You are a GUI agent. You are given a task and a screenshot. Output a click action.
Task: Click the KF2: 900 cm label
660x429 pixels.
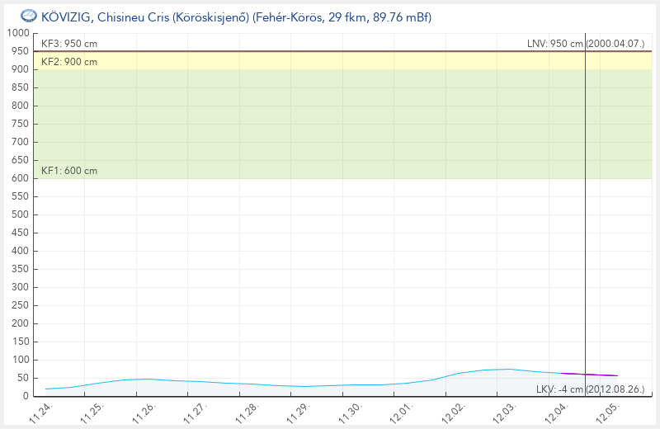[69, 62]
